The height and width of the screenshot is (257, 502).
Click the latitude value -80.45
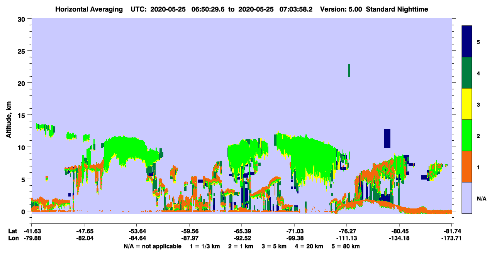[x=399, y=231]
